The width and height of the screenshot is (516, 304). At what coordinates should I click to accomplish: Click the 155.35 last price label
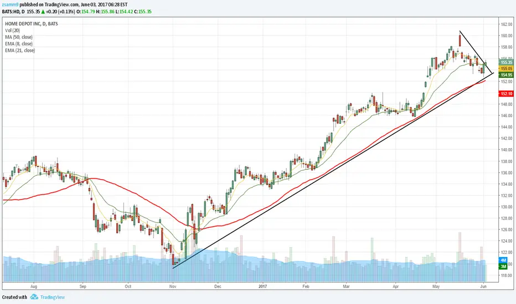[506, 62]
